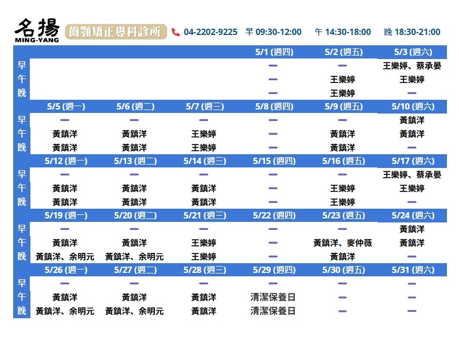Click 王樂婷、蔡承晏 under 5/17 morning
This screenshot has height=344, width=459.
412,175
